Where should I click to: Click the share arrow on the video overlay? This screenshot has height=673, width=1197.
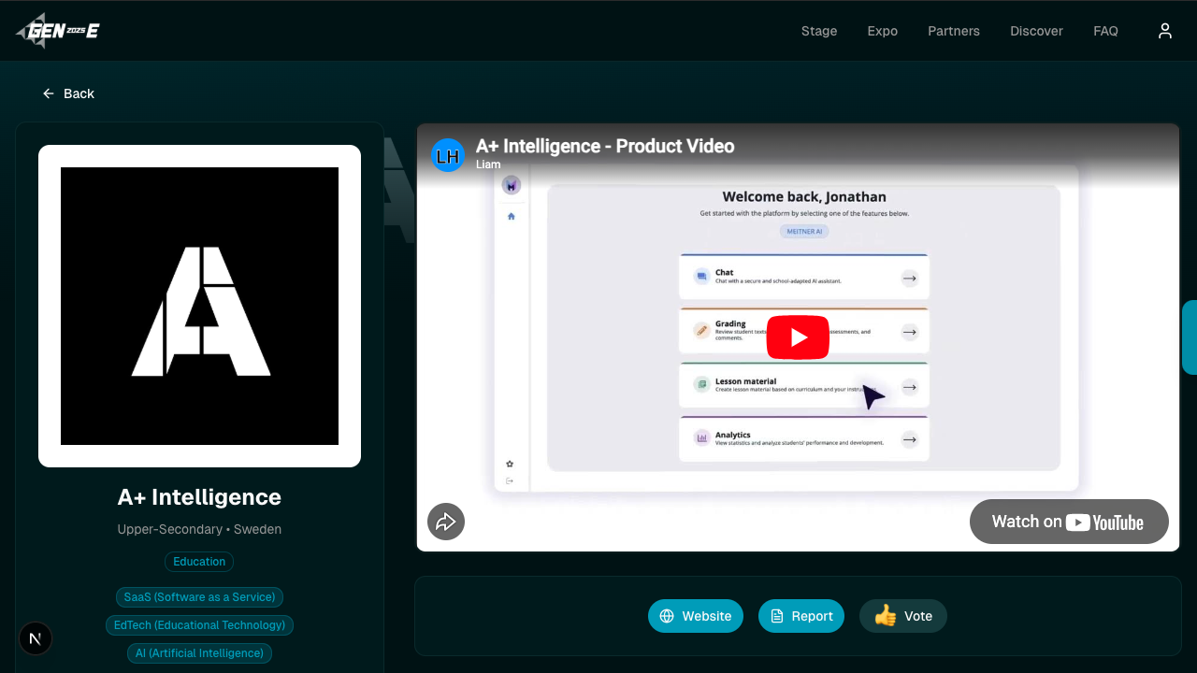[446, 522]
